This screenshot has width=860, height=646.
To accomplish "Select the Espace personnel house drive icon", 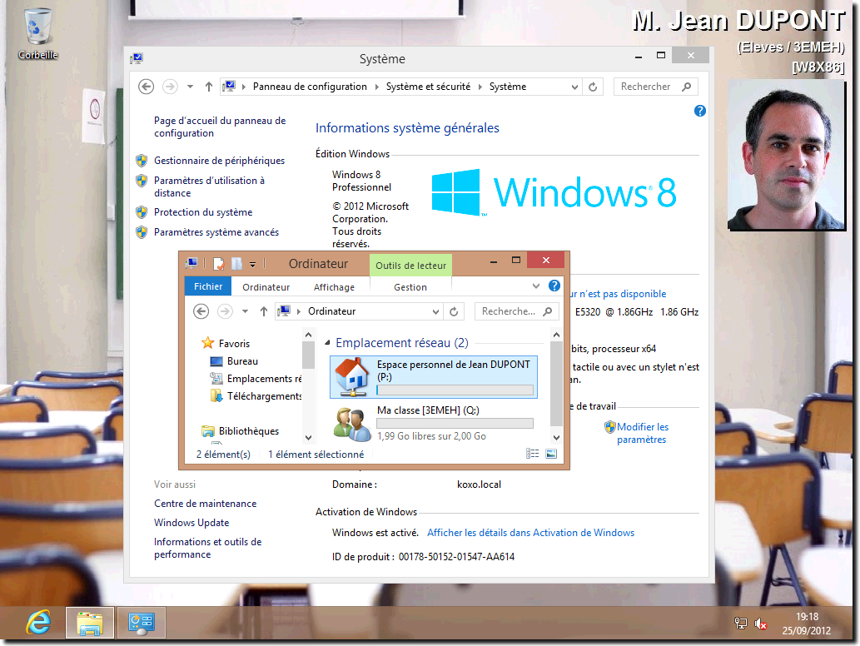I will (x=351, y=376).
